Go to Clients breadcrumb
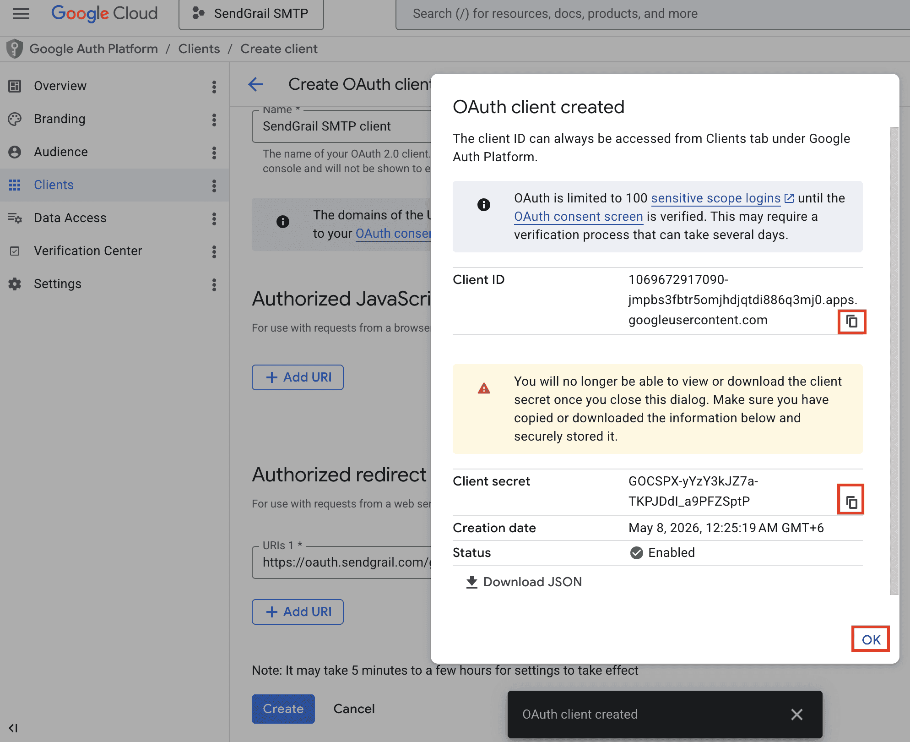The image size is (910, 742). pos(199,49)
